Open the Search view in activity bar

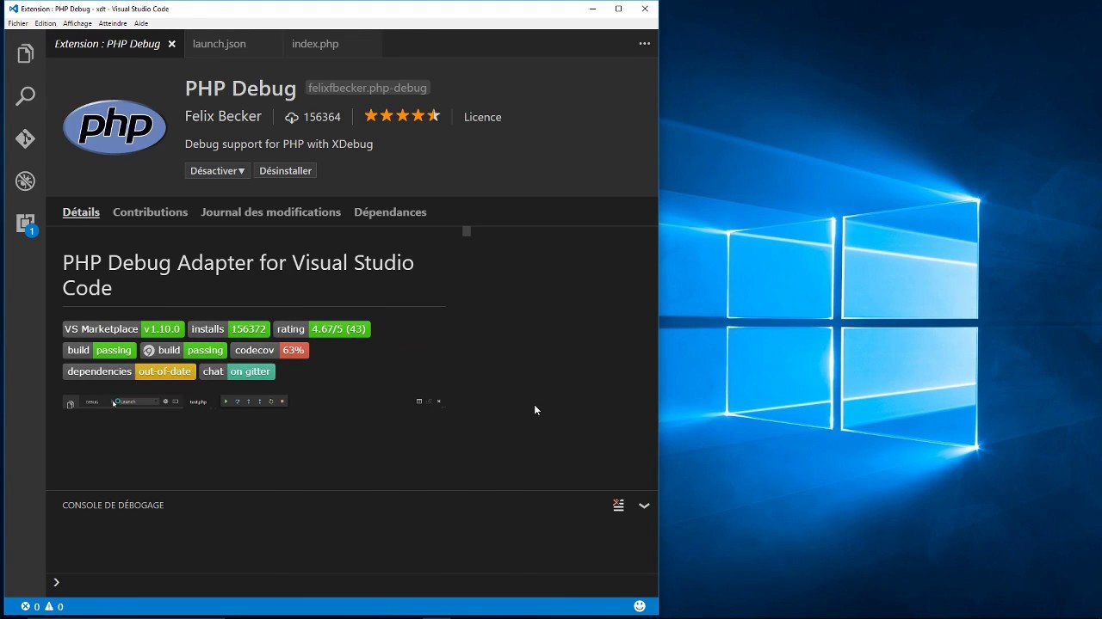(x=25, y=96)
